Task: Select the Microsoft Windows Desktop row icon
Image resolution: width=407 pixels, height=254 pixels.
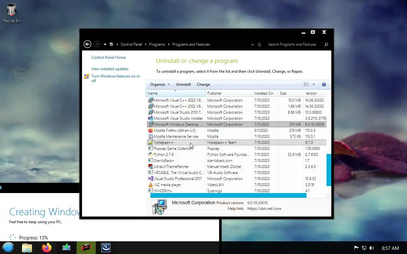Action: click(151, 124)
